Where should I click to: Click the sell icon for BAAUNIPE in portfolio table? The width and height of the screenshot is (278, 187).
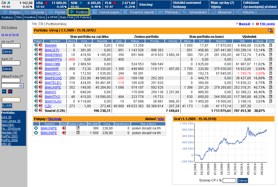click(40, 87)
